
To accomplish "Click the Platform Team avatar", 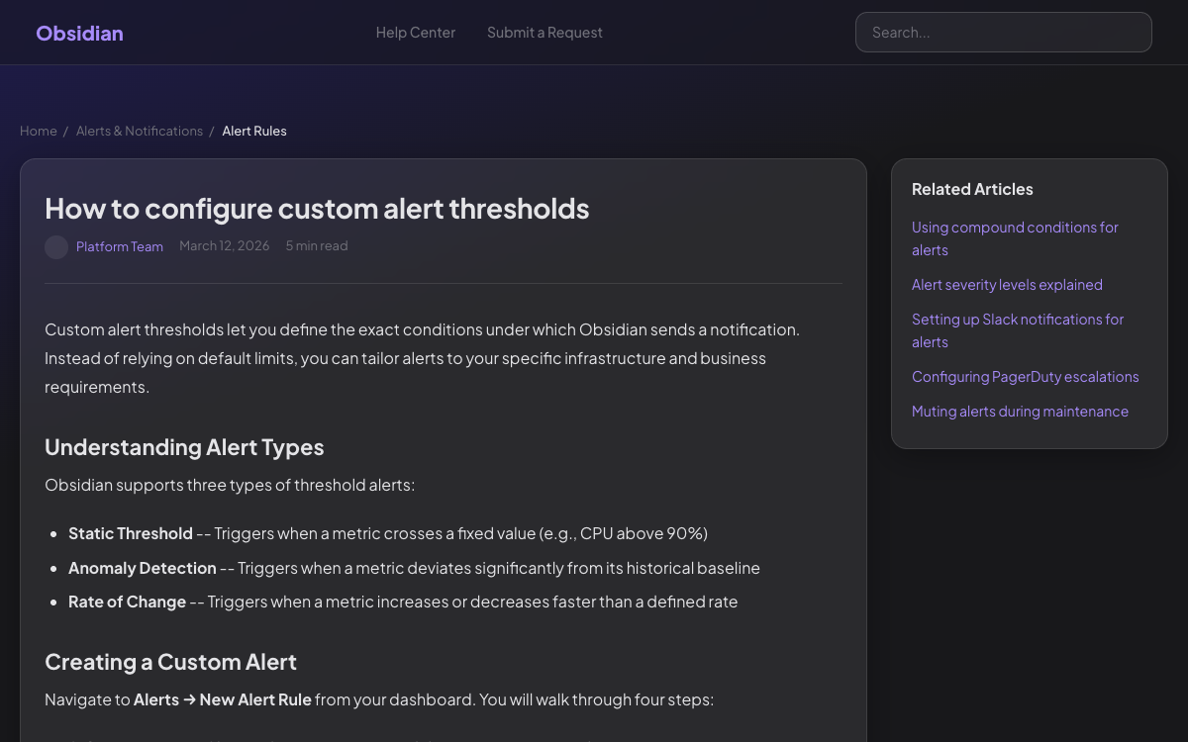I will click(56, 246).
